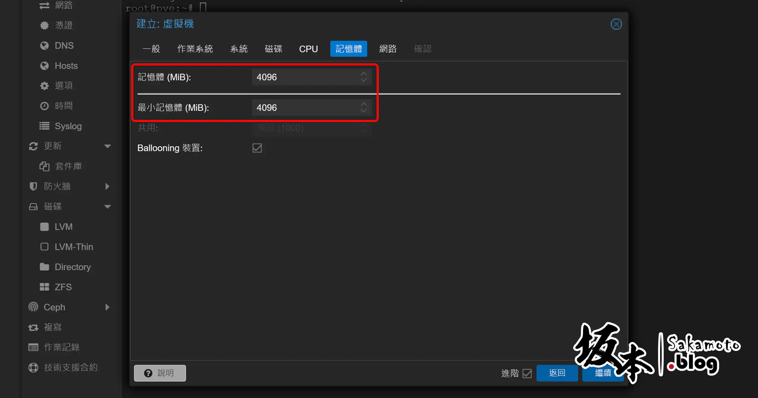The image size is (758, 398).
Task: Select the DNS item in the sidebar
Action: [x=64, y=45]
